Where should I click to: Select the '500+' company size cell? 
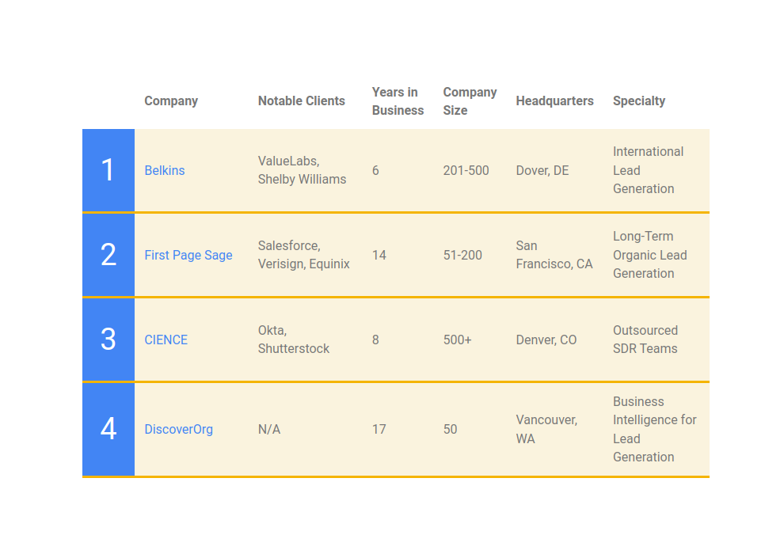458,340
